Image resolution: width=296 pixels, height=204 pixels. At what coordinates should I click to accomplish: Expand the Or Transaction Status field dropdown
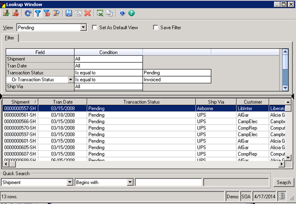71,80
